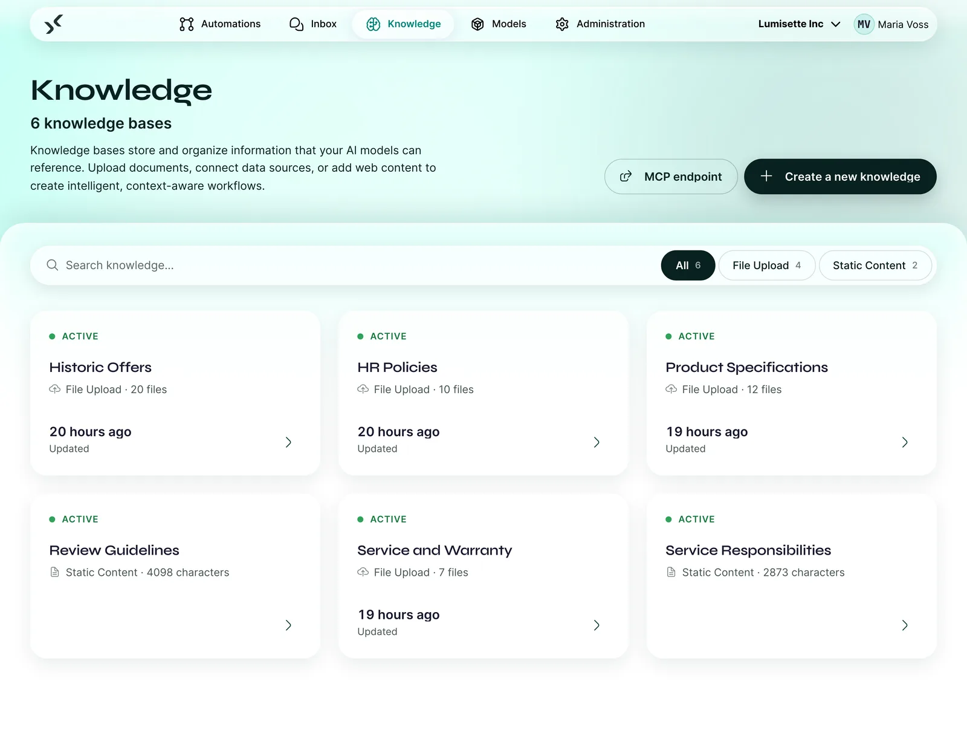Image resolution: width=967 pixels, height=756 pixels.
Task: Click the cloud upload icon on Historic Offers
Action: tap(55, 389)
